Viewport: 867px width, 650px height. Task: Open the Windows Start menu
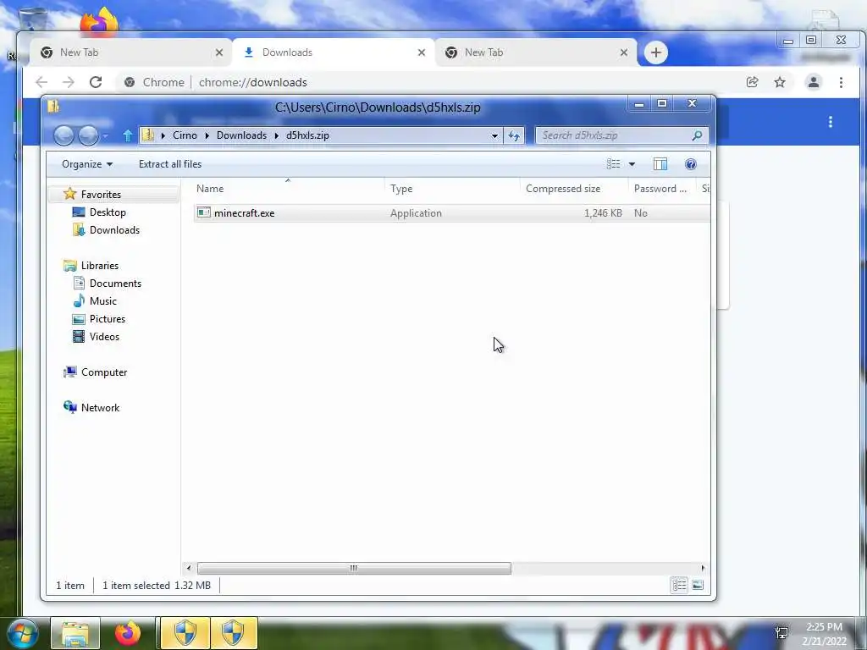(x=21, y=633)
